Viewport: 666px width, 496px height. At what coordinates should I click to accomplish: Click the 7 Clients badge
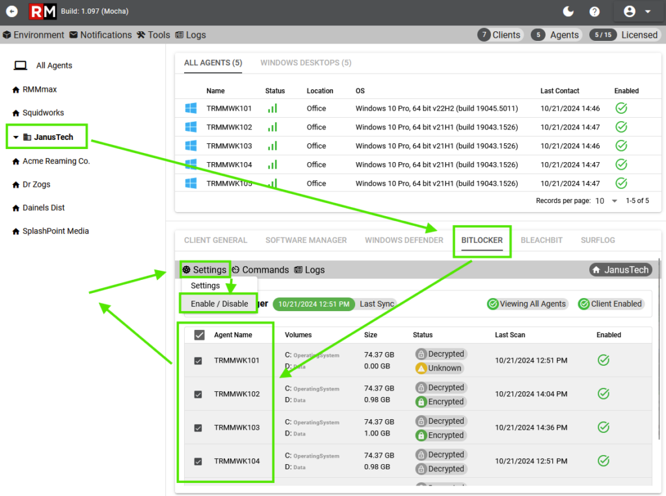tap(500, 35)
